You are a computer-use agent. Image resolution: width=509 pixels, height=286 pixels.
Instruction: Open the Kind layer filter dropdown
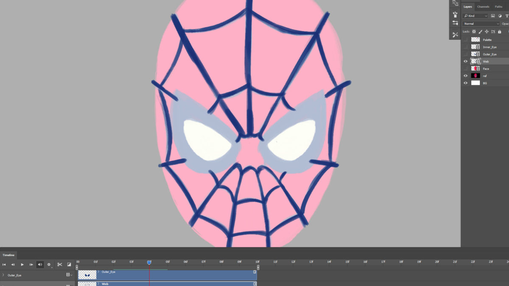(x=475, y=16)
